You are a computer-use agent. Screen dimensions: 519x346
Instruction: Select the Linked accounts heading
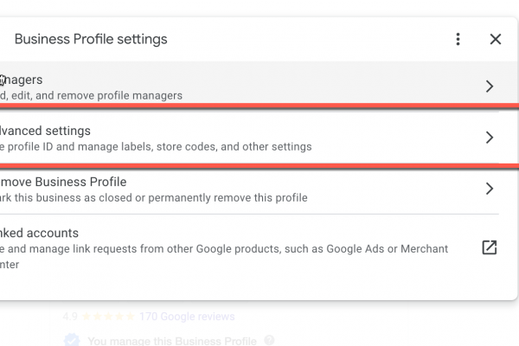tap(40, 233)
